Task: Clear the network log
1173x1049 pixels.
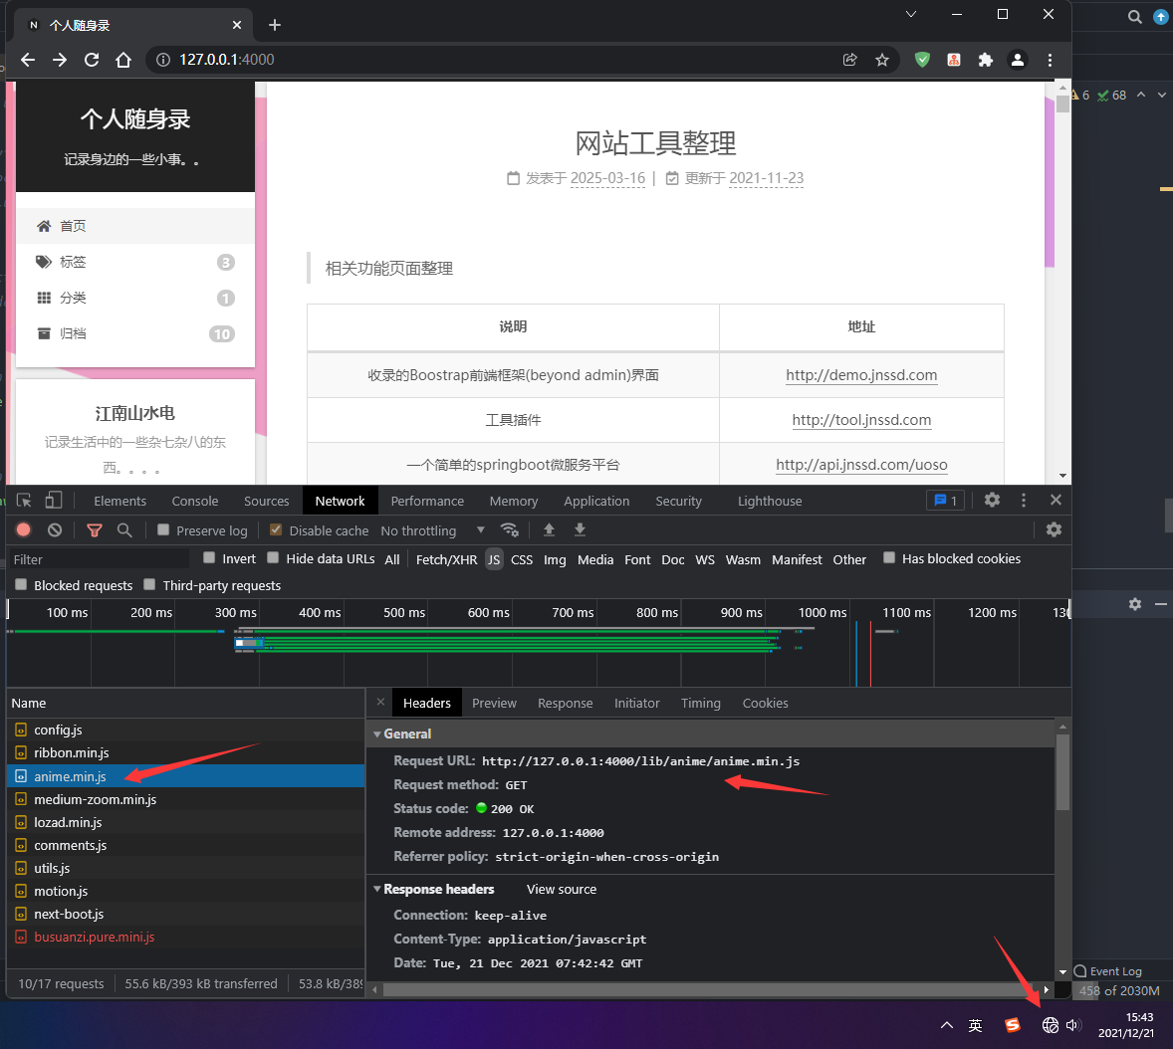Action: (55, 530)
